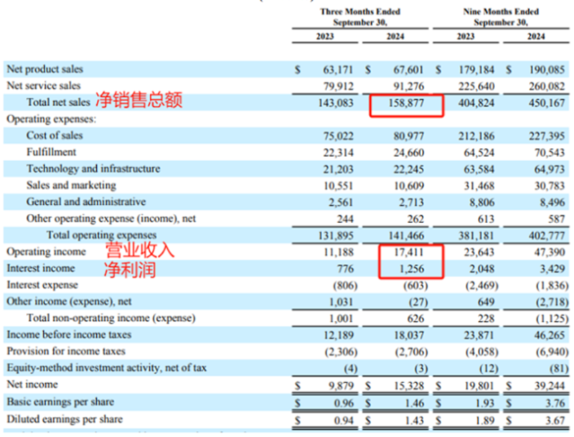Click the Provision for income taxes label
This screenshot has width=574, height=437.
pyautogui.click(x=66, y=351)
